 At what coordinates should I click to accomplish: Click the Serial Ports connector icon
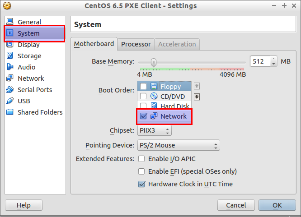[10, 89]
